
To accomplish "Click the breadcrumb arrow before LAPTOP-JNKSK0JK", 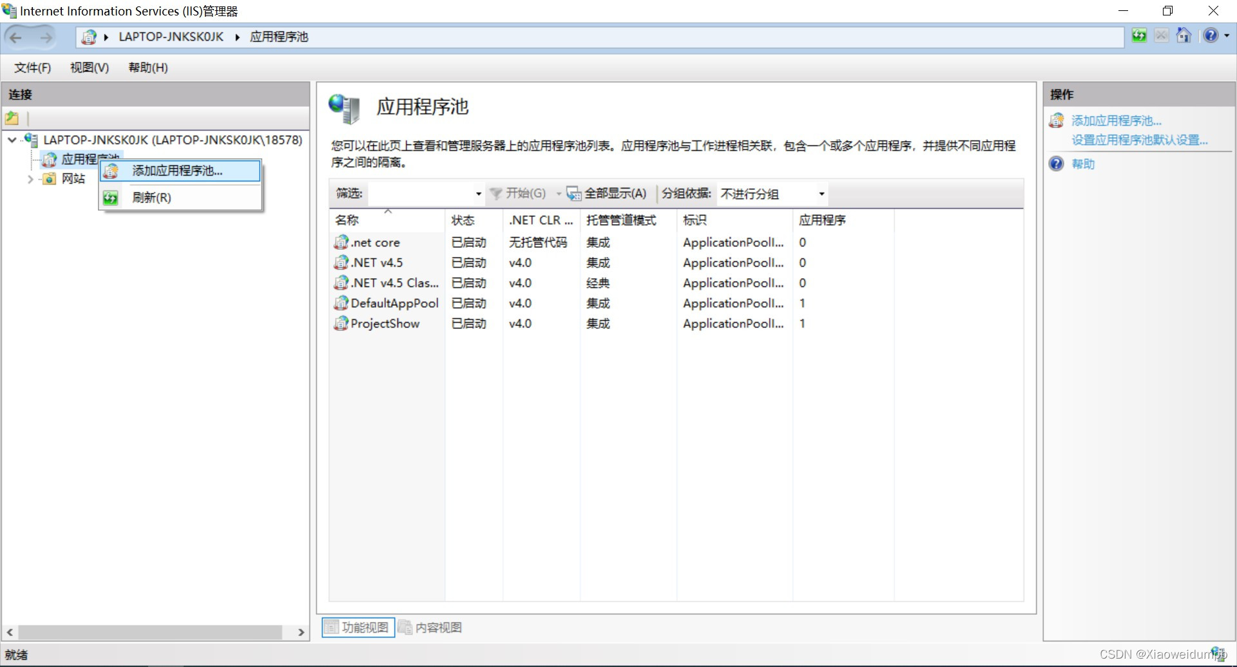I will 106,37.
